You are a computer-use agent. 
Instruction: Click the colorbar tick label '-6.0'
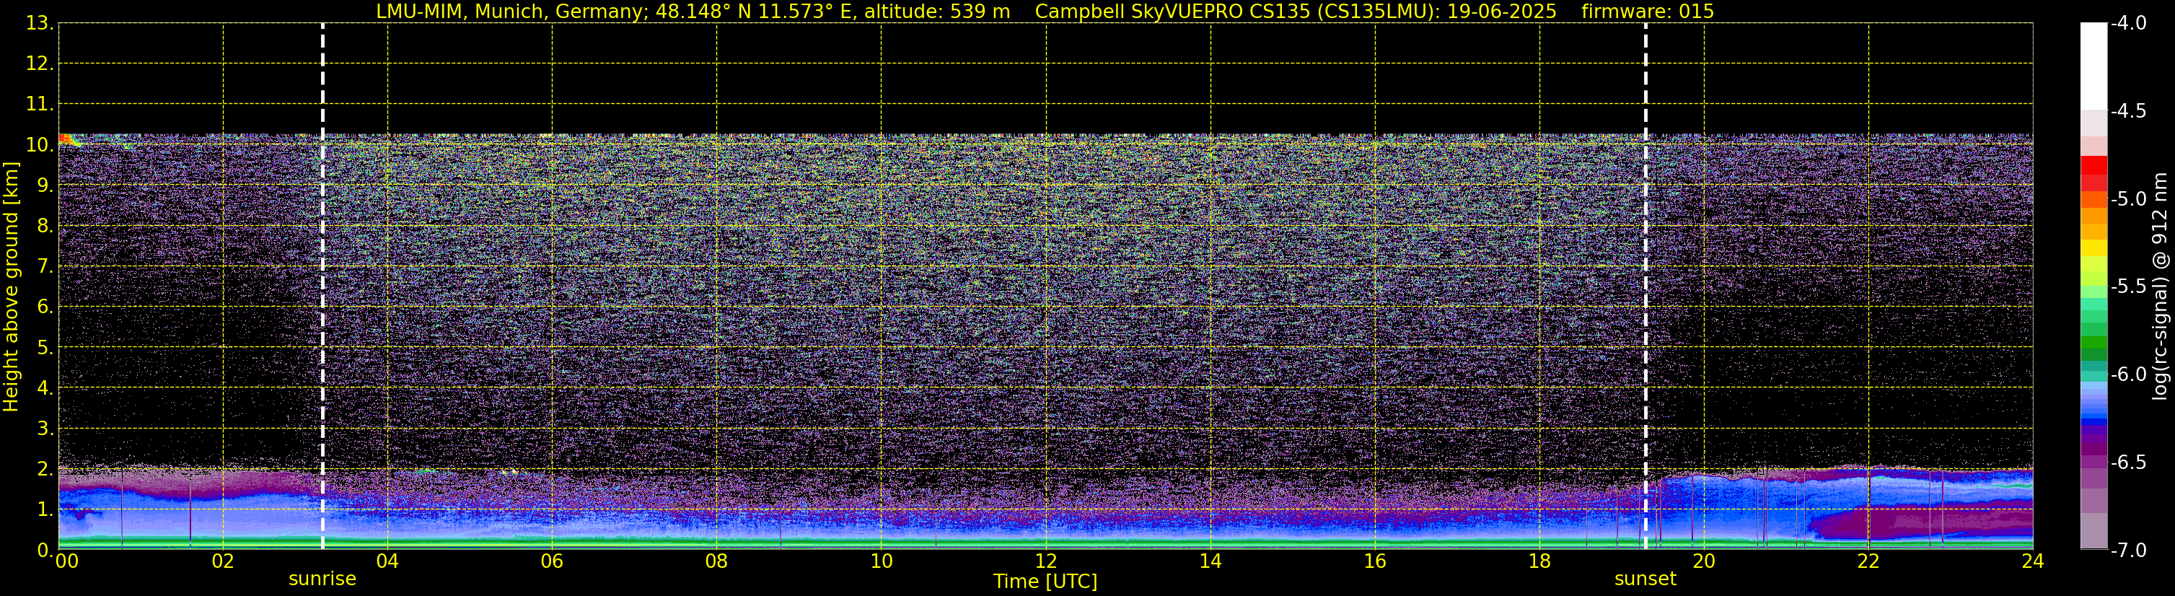coord(2127,374)
